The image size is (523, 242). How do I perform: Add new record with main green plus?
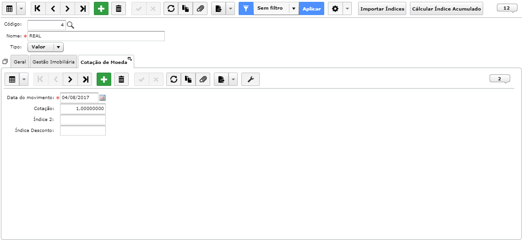point(101,9)
